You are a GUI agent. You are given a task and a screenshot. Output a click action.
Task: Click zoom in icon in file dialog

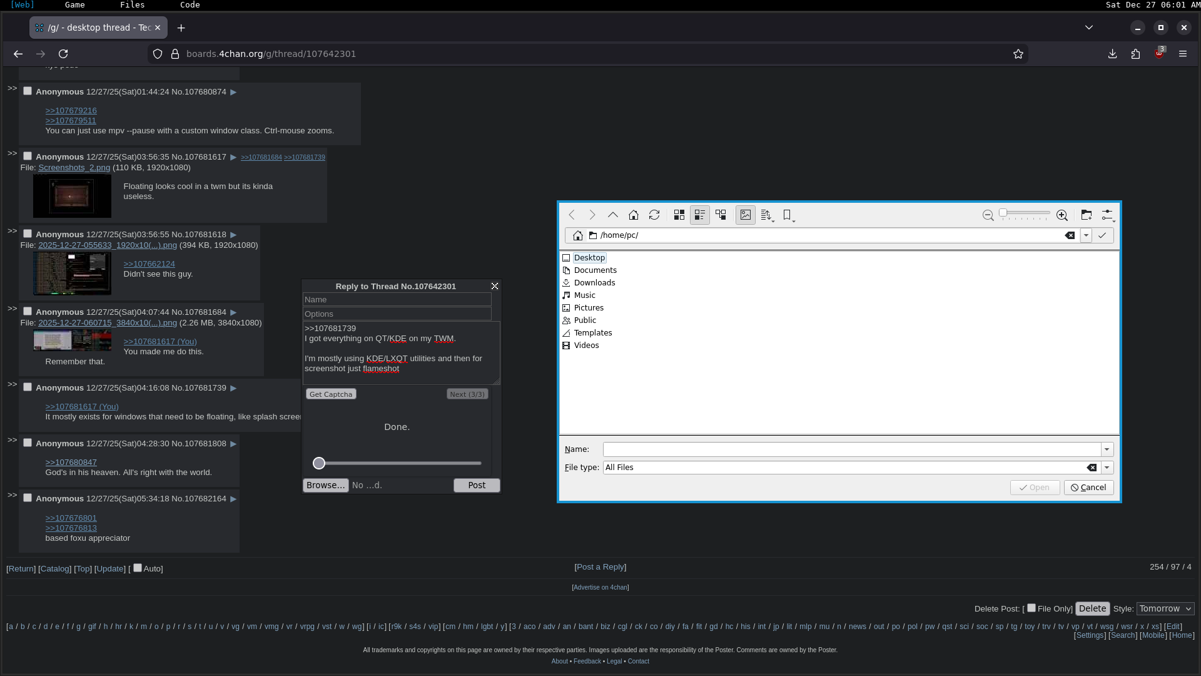pyautogui.click(x=1062, y=215)
